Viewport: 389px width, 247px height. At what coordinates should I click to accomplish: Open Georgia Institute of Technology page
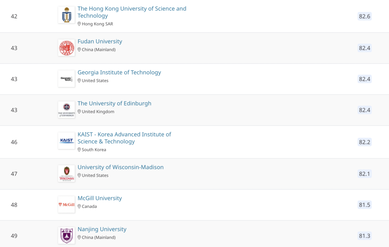(119, 72)
